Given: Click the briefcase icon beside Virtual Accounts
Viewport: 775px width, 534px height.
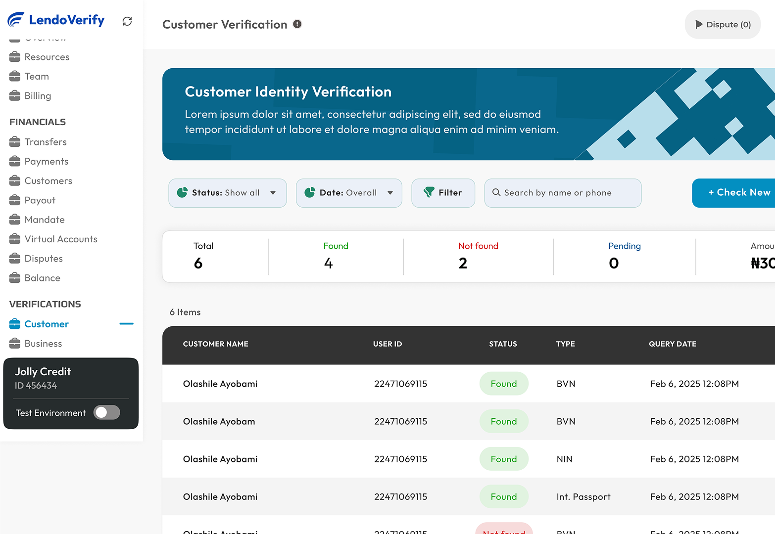Looking at the screenshot, I should (15, 239).
